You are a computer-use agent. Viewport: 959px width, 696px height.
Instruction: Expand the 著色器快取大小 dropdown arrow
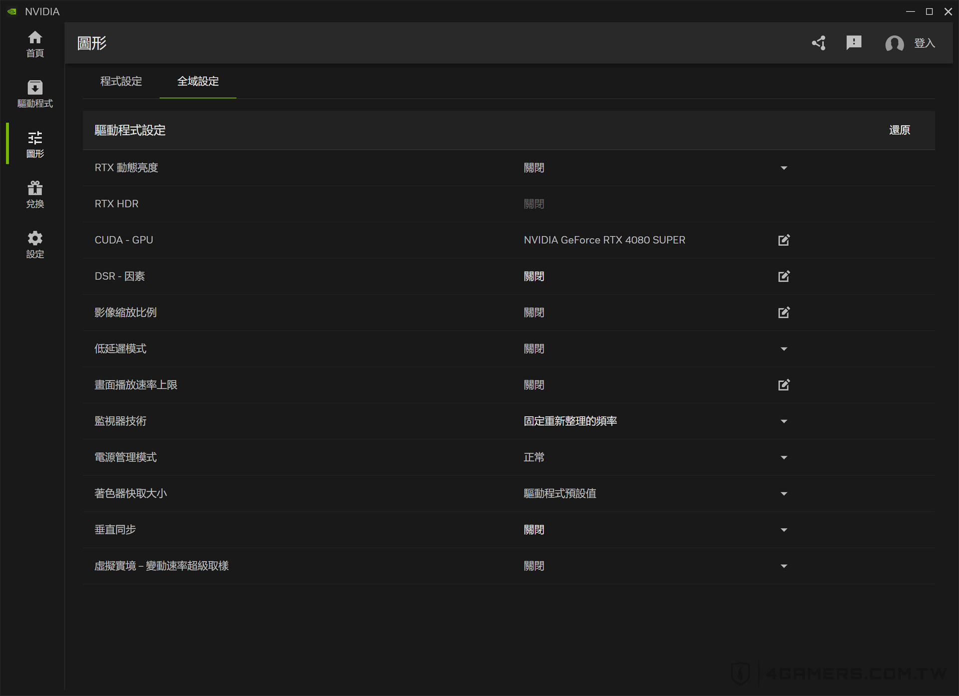[784, 494]
